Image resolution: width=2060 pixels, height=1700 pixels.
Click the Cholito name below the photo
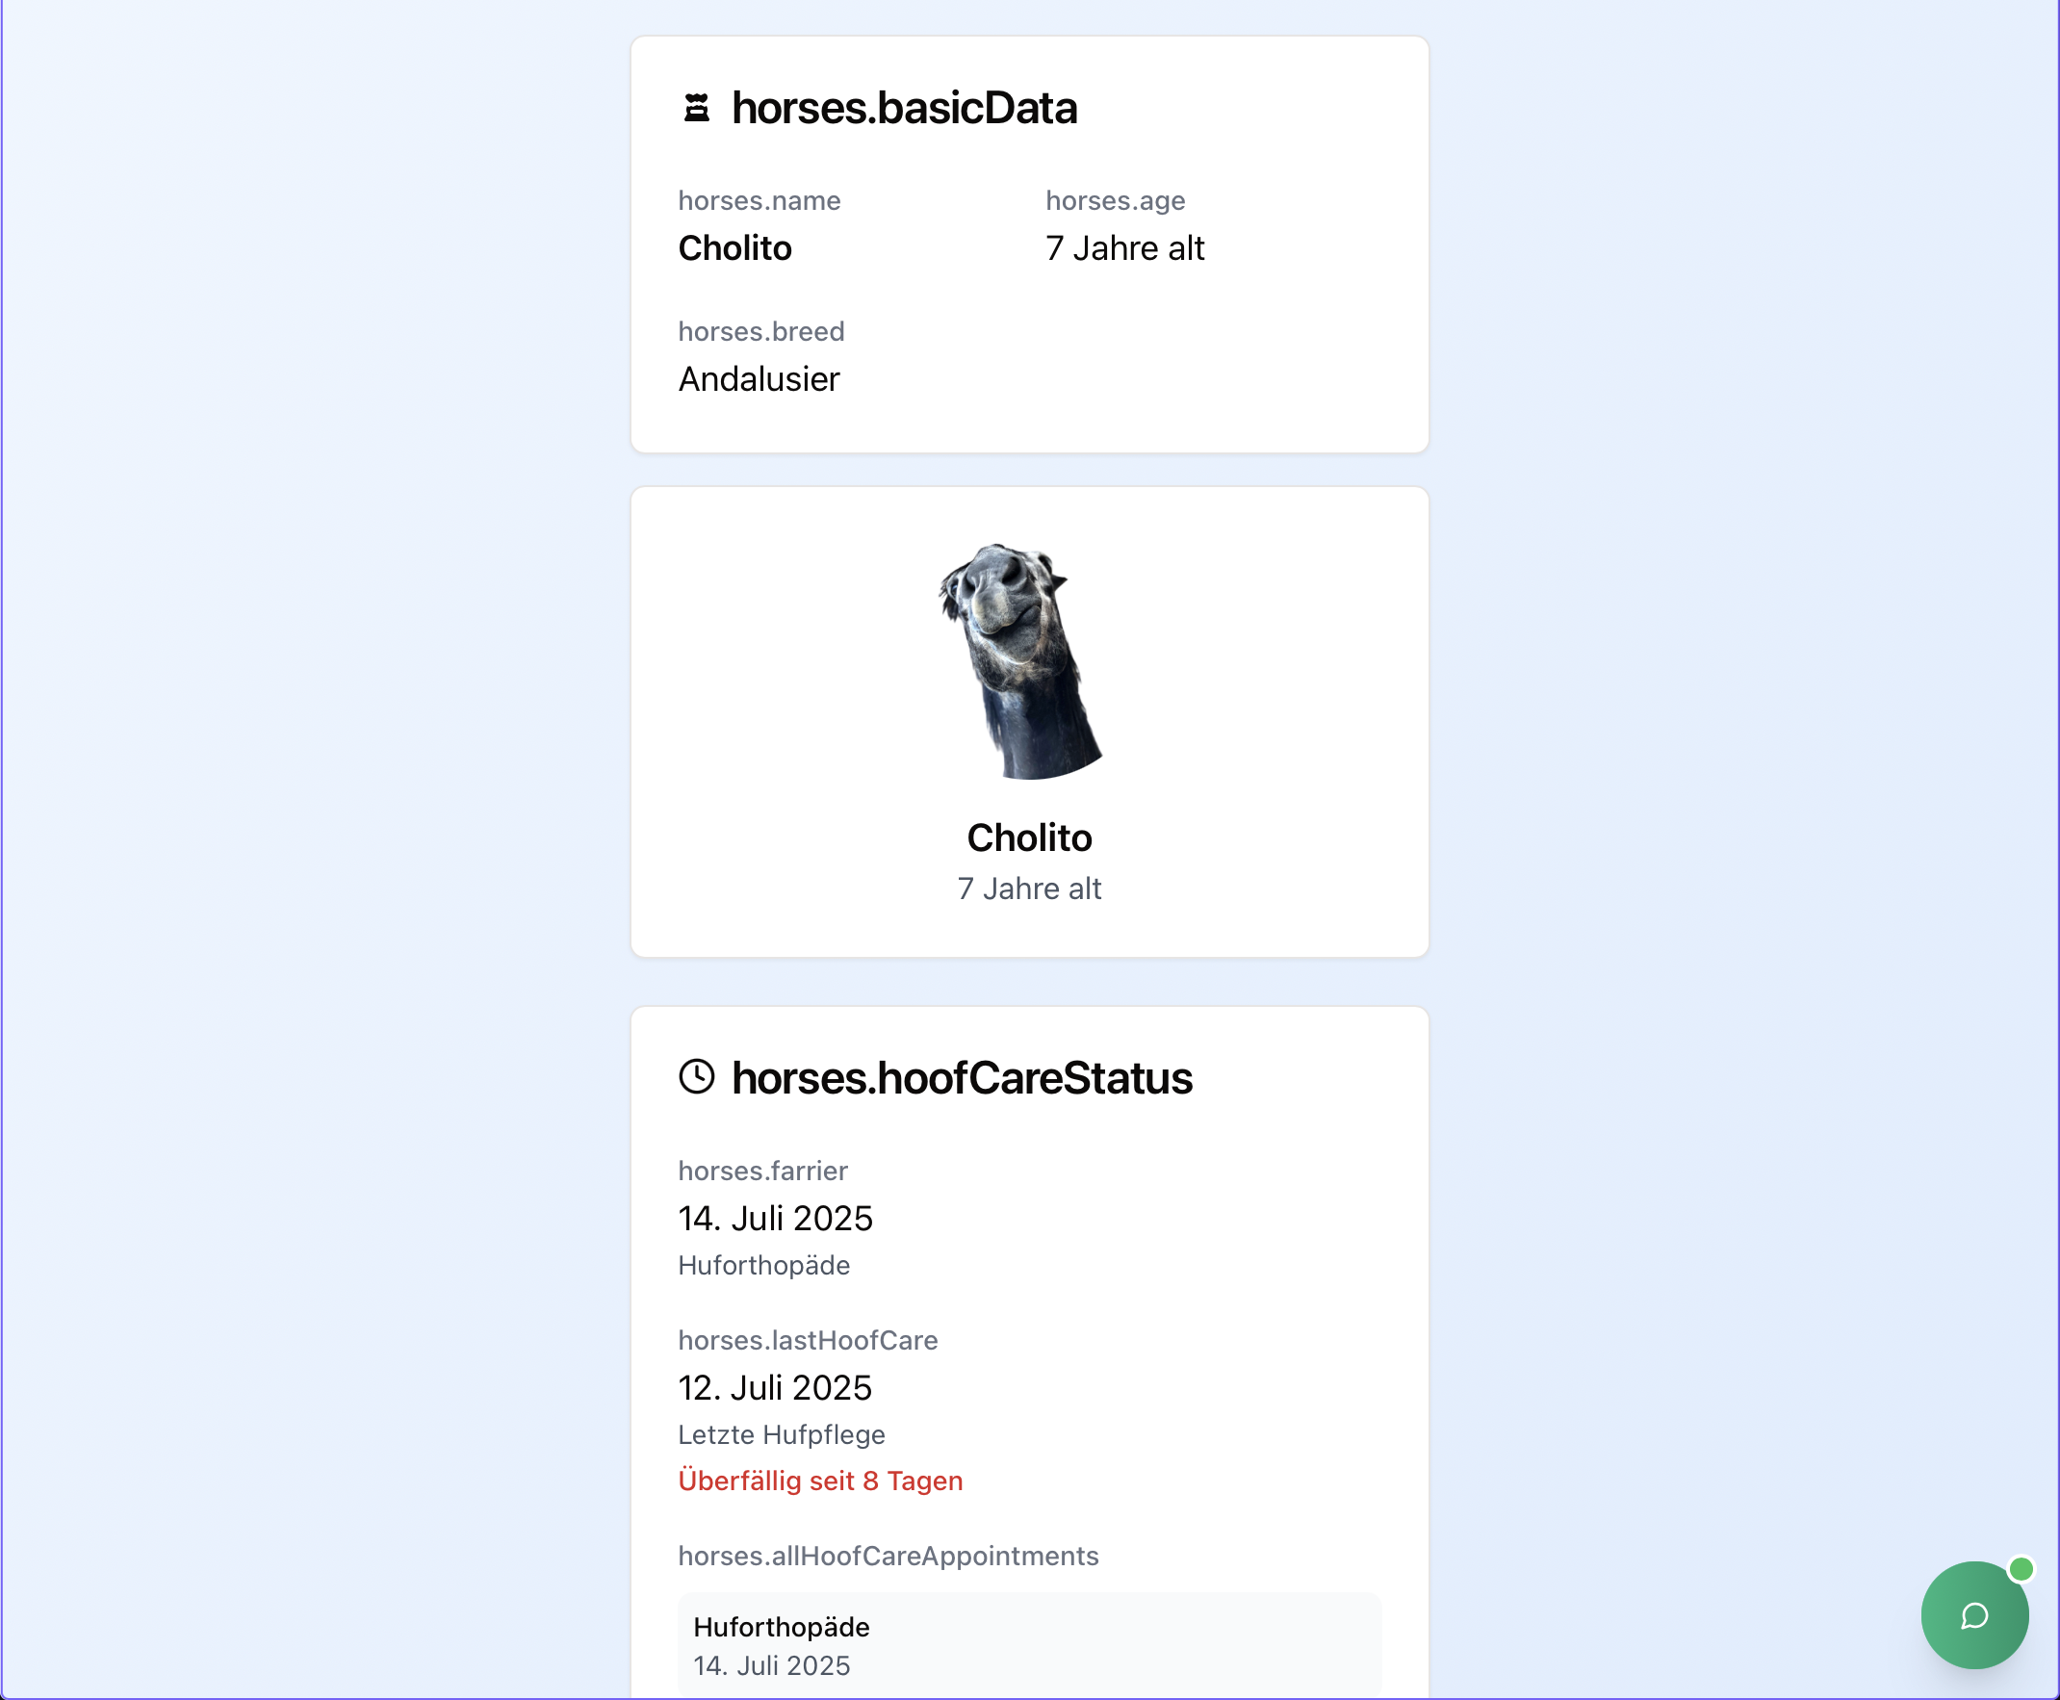click(x=1029, y=837)
